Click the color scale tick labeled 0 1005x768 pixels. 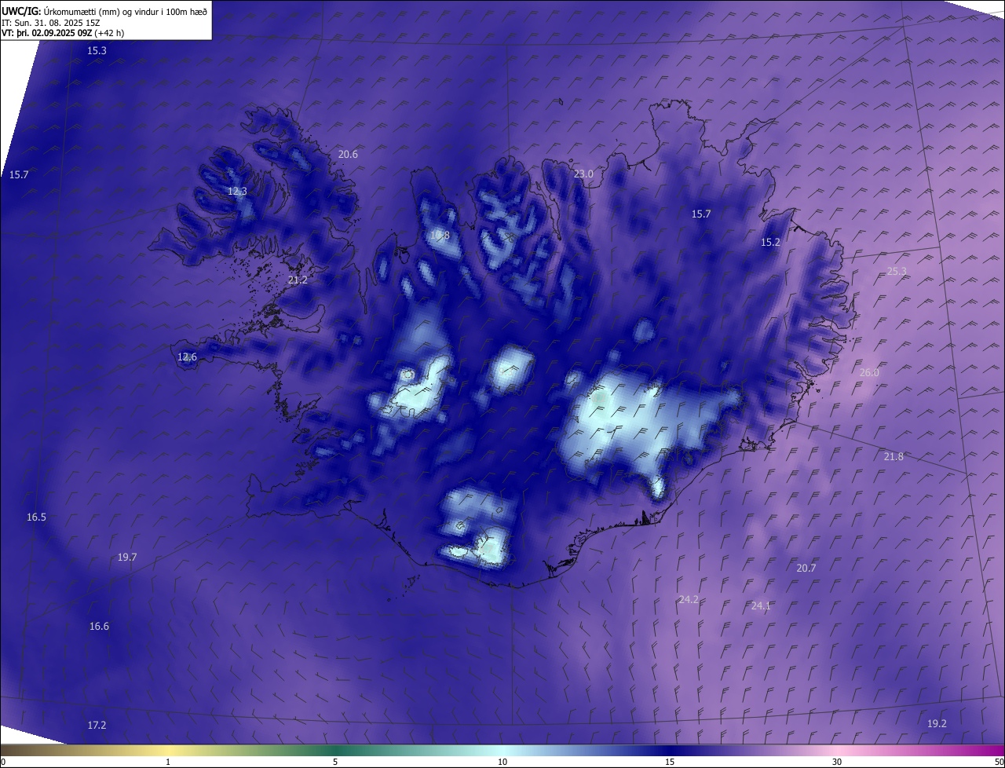coord(3,762)
